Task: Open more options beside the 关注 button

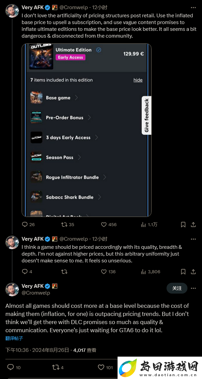Action: click(x=193, y=288)
